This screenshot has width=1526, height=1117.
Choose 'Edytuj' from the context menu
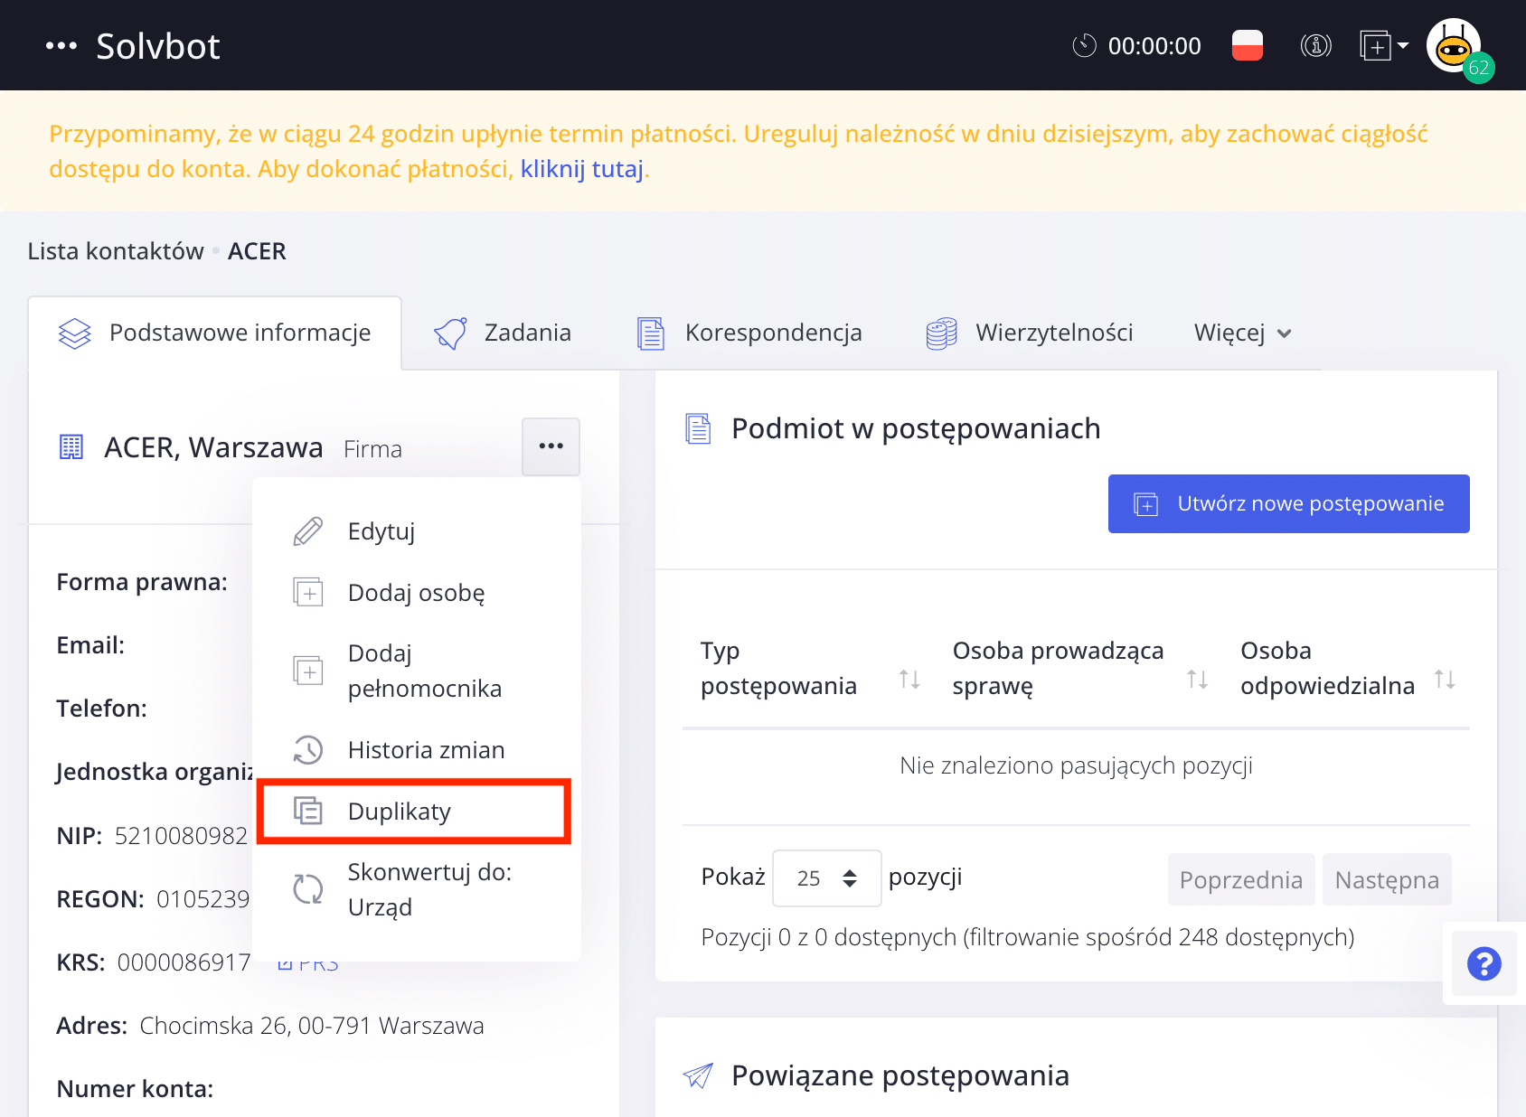tap(416, 531)
